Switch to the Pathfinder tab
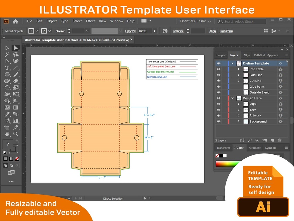294x221 pixels. (259, 55)
